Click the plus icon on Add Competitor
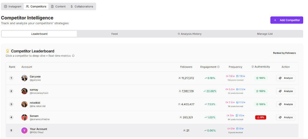This screenshot has width=308, height=139. pos(275,20)
